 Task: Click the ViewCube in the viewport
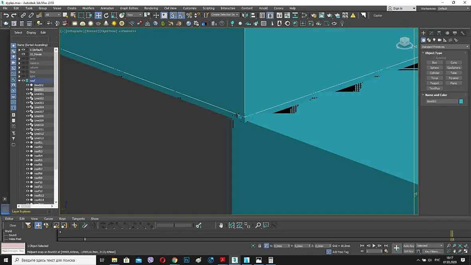(x=404, y=43)
